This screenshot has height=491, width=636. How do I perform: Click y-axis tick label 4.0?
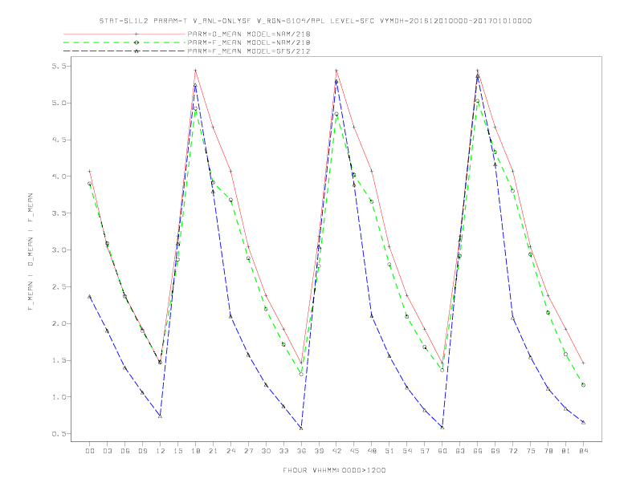point(61,177)
